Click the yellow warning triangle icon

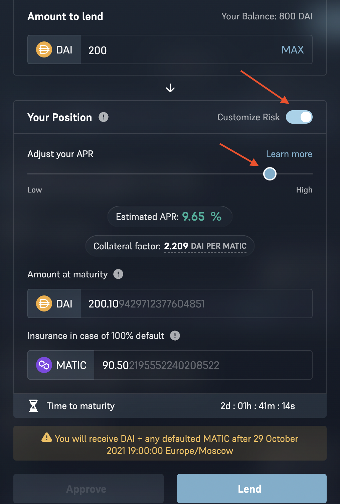(47, 437)
